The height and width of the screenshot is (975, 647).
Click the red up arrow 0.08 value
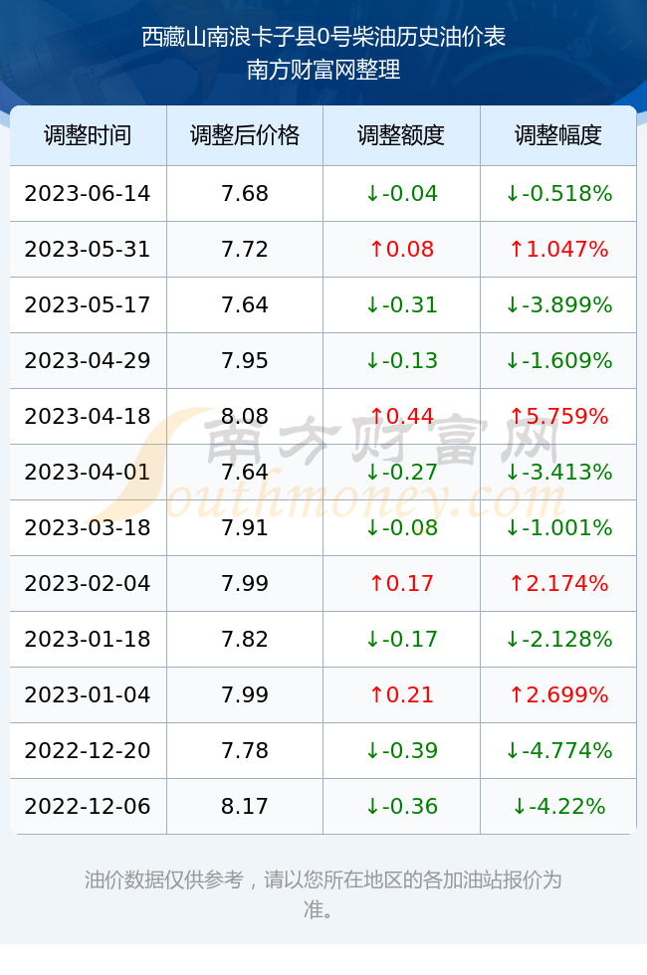pos(401,250)
